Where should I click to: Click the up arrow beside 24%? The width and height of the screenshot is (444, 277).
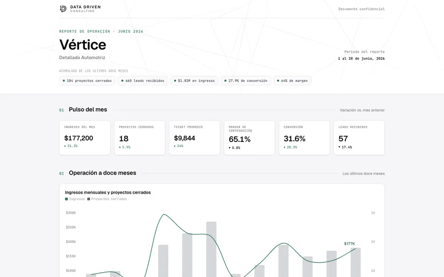[174, 146]
